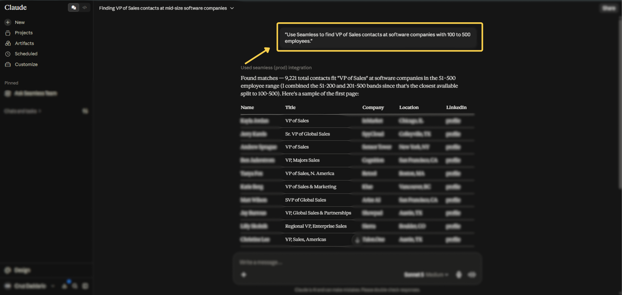Click the icon beside the blurred Chats heading

tap(85, 111)
